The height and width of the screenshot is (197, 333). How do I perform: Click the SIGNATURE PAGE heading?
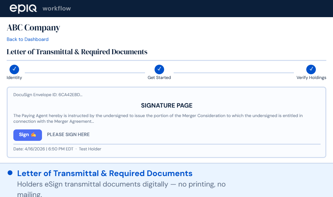(x=167, y=106)
